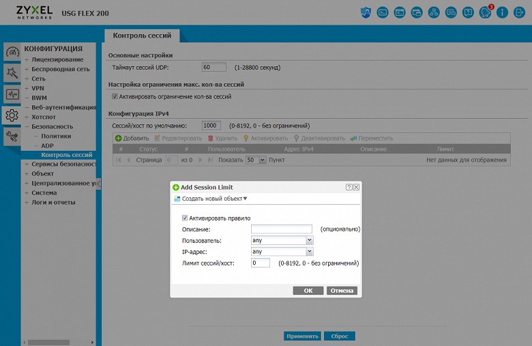This screenshot has width=532, height=346.
Task: Click right arrow of sidebar horizontal scrollbar
Action: 92,343
